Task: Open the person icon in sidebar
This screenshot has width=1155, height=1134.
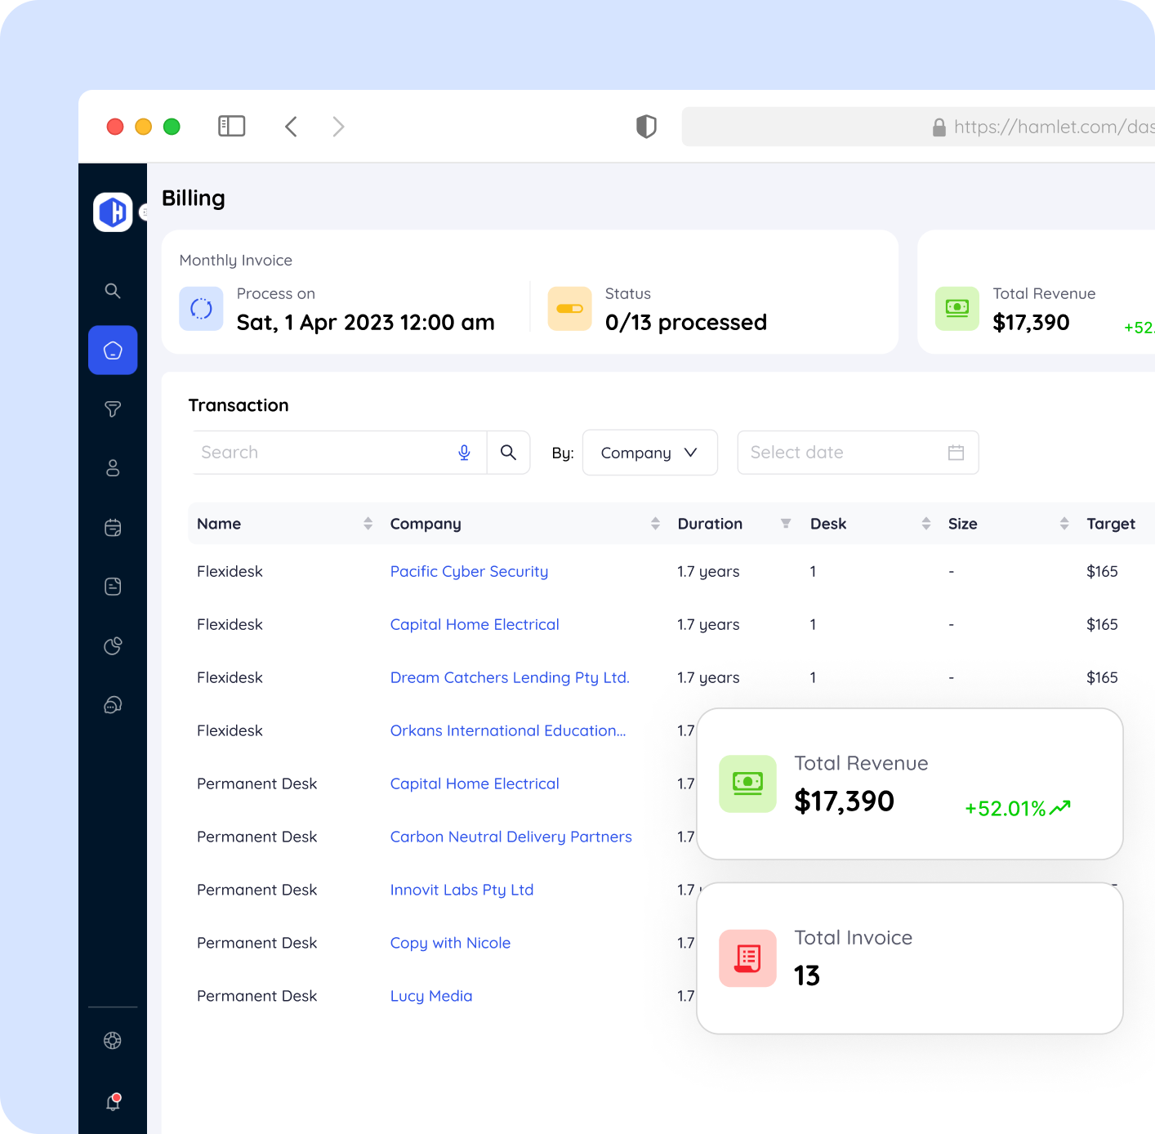Action: pyautogui.click(x=113, y=468)
